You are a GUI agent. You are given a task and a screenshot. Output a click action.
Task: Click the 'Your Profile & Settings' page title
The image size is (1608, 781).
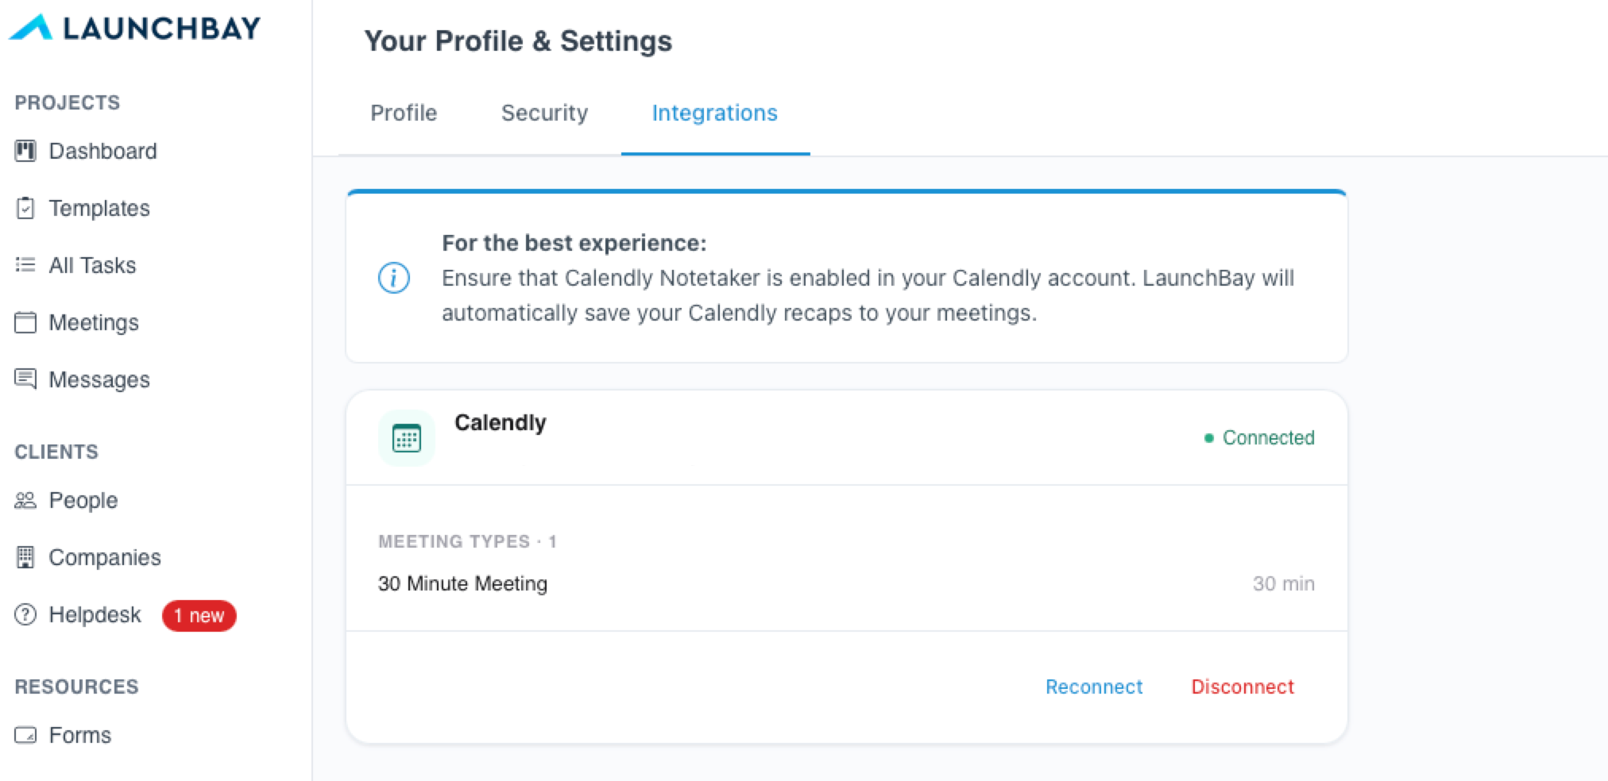518,41
